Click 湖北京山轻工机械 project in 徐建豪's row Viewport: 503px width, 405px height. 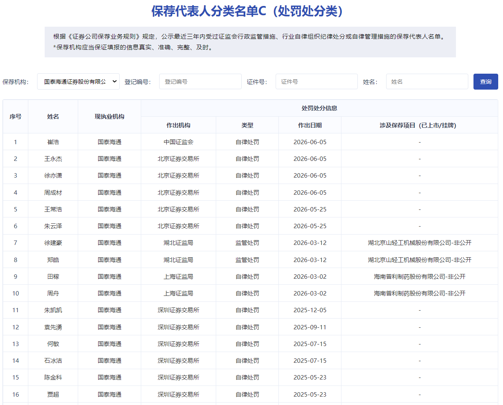(420, 243)
